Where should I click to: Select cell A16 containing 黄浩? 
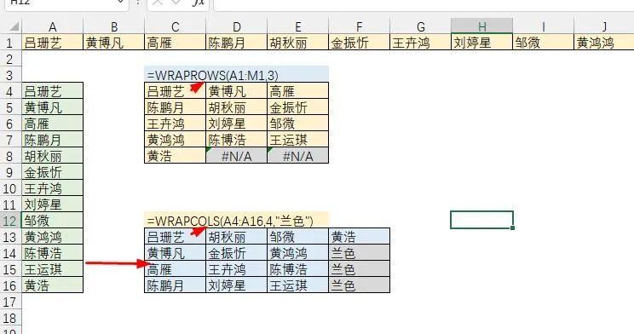[x=53, y=285]
